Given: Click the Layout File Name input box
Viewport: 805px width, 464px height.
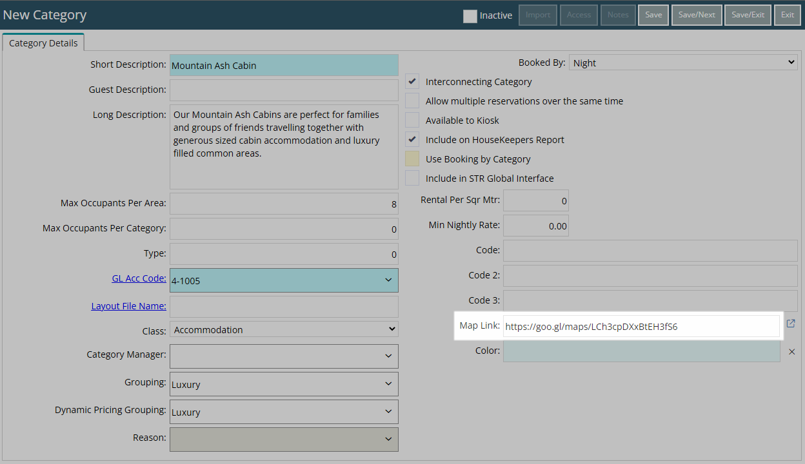Looking at the screenshot, I should [x=284, y=307].
